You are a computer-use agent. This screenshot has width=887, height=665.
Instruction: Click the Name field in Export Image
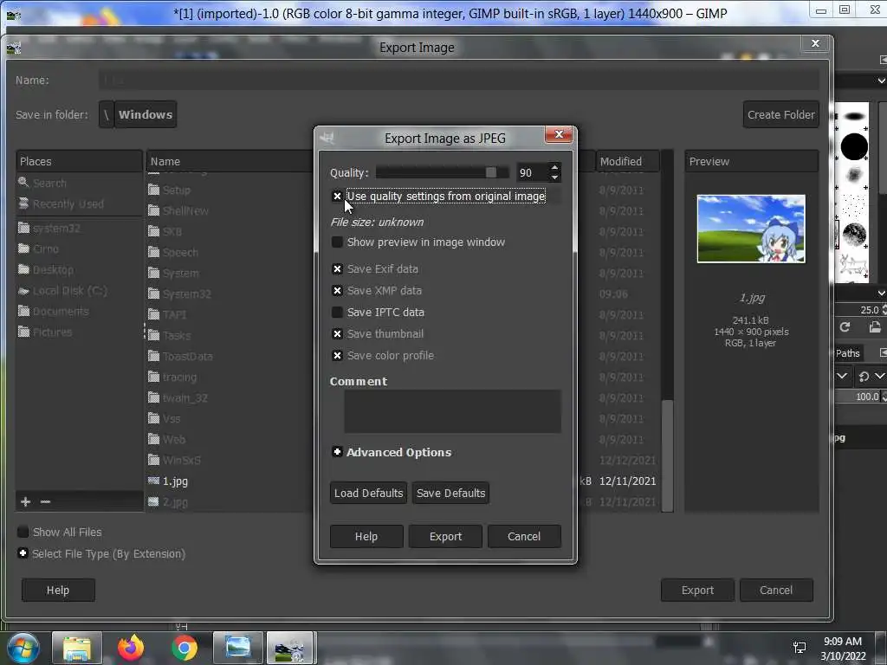tap(459, 81)
